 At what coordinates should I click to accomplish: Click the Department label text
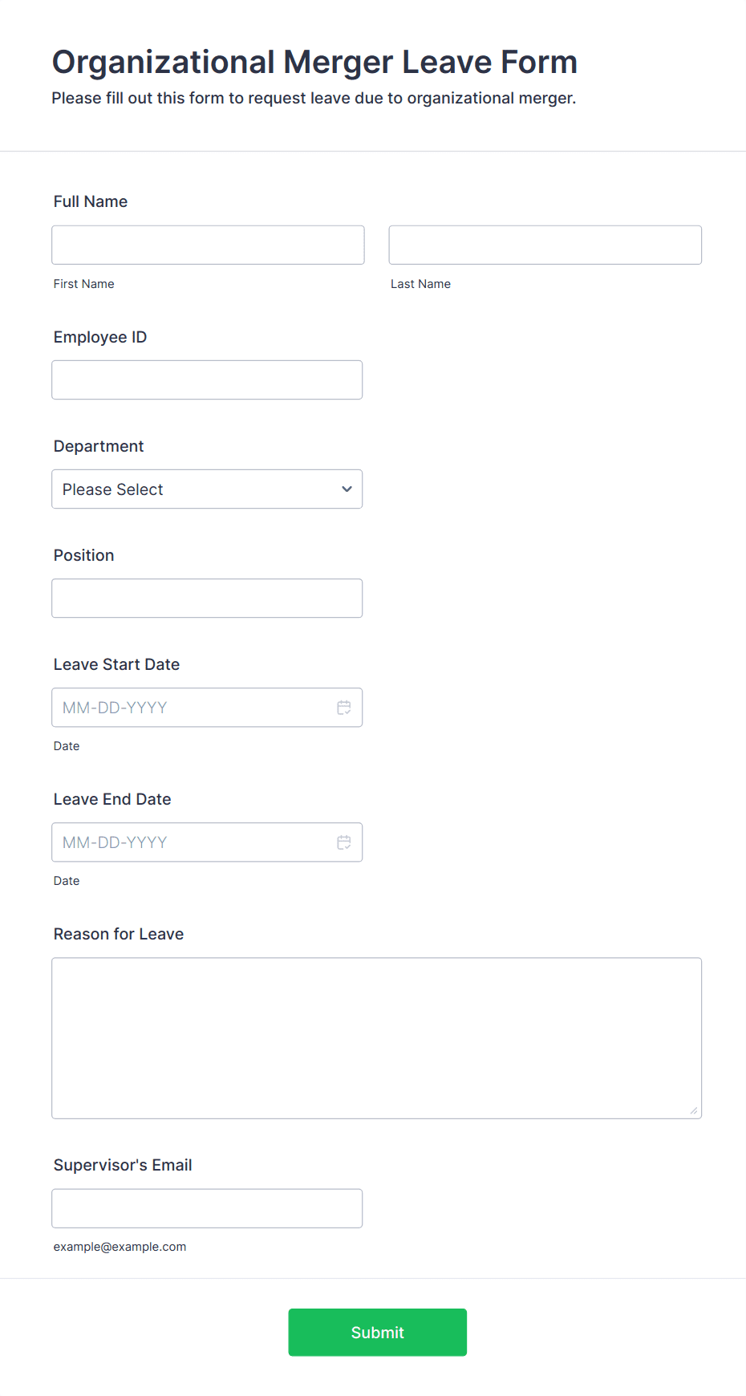(x=99, y=446)
